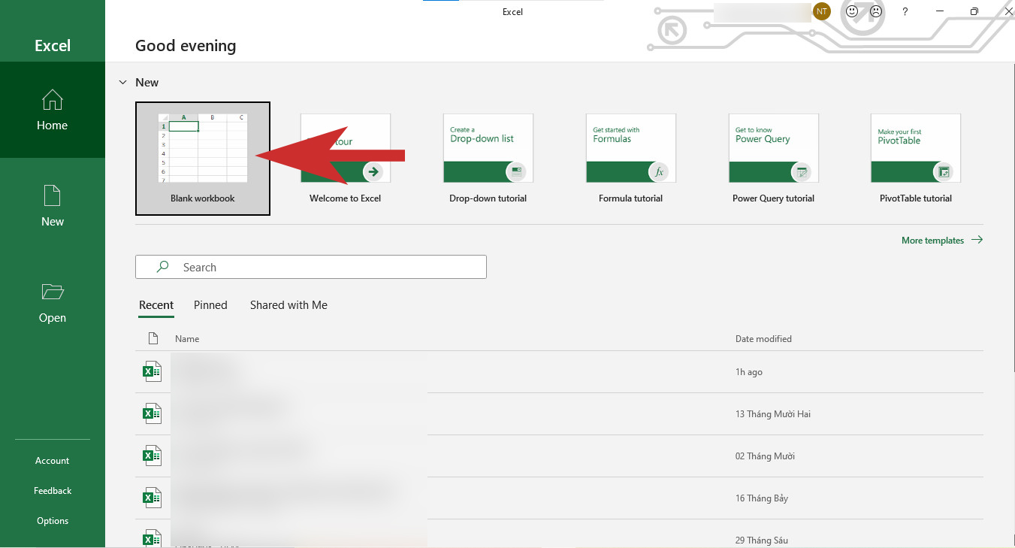
Task: Click the search magnifier icon
Action: click(x=162, y=267)
